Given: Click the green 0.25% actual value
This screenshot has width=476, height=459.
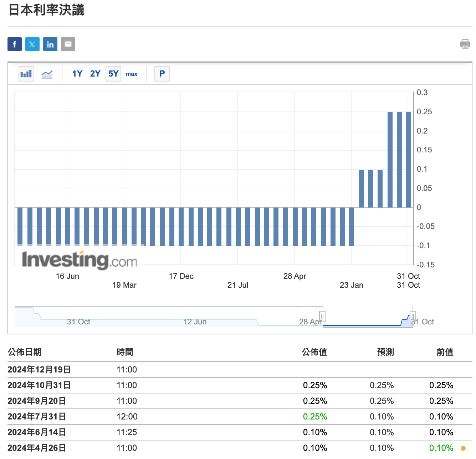Looking at the screenshot, I should (x=315, y=417).
